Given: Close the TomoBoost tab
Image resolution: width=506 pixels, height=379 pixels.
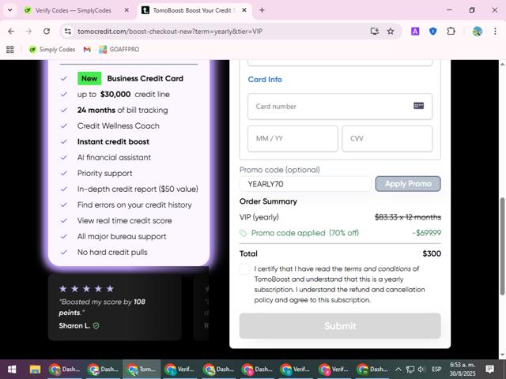Looking at the screenshot, I should click(244, 10).
